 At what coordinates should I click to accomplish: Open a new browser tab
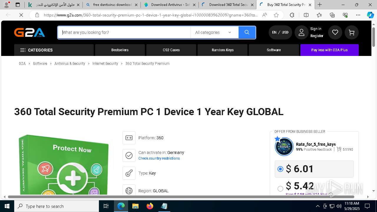coord(320,5)
